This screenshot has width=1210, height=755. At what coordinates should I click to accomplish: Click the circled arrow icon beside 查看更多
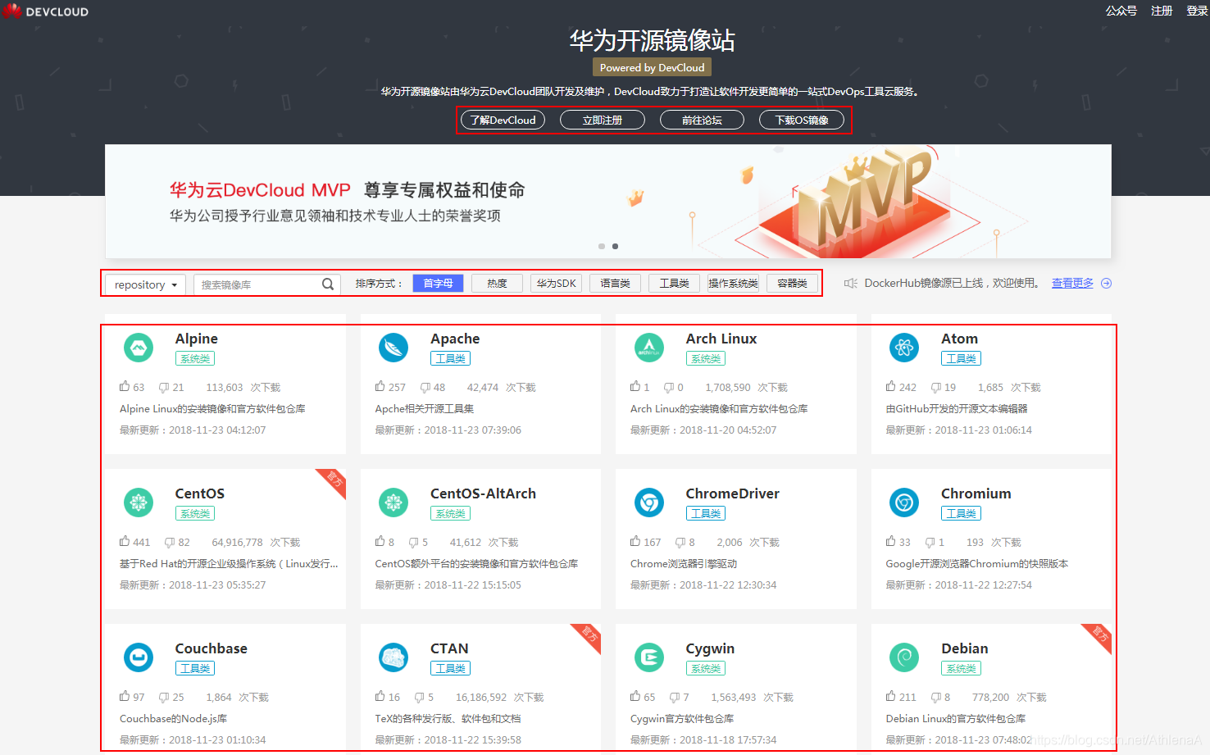click(1106, 283)
